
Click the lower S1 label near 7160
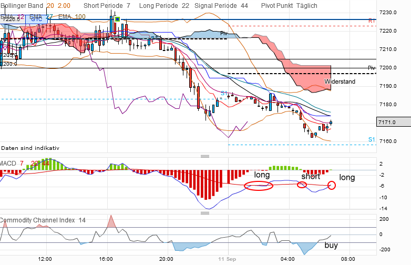(x=372, y=139)
